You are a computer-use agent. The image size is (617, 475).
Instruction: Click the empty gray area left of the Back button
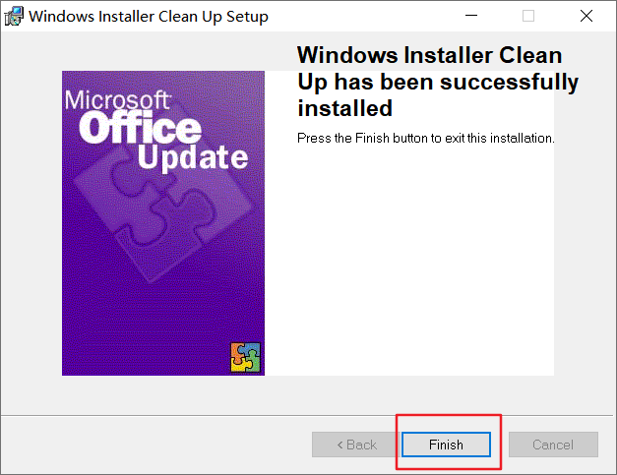148,445
